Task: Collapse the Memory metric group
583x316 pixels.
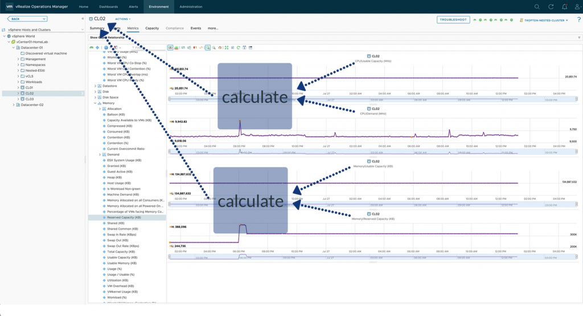Action: 95,103
